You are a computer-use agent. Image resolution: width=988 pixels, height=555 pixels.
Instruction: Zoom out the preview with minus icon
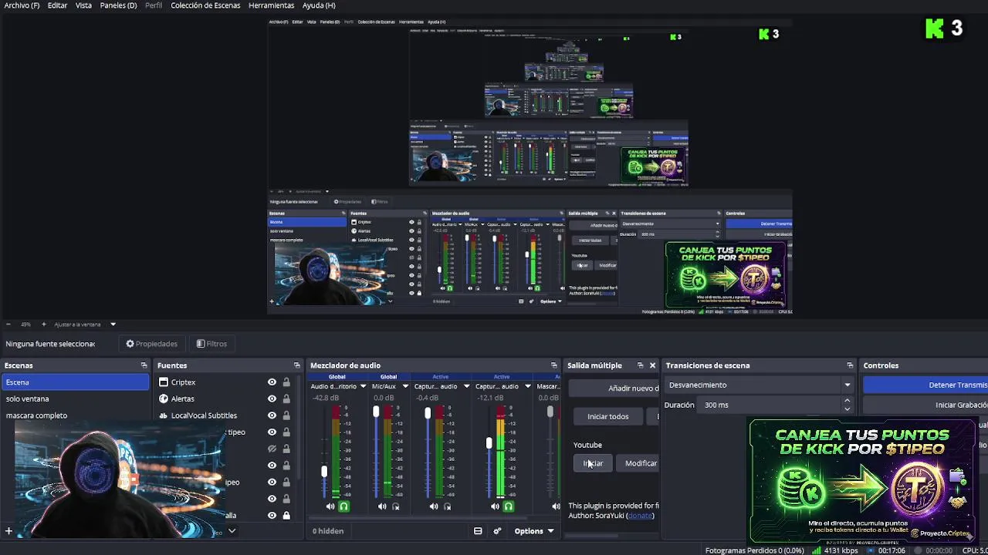point(8,325)
